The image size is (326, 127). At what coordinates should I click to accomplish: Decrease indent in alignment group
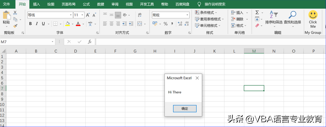(x=125, y=24)
